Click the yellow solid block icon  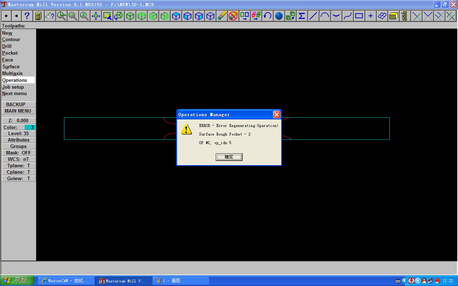[394, 16]
